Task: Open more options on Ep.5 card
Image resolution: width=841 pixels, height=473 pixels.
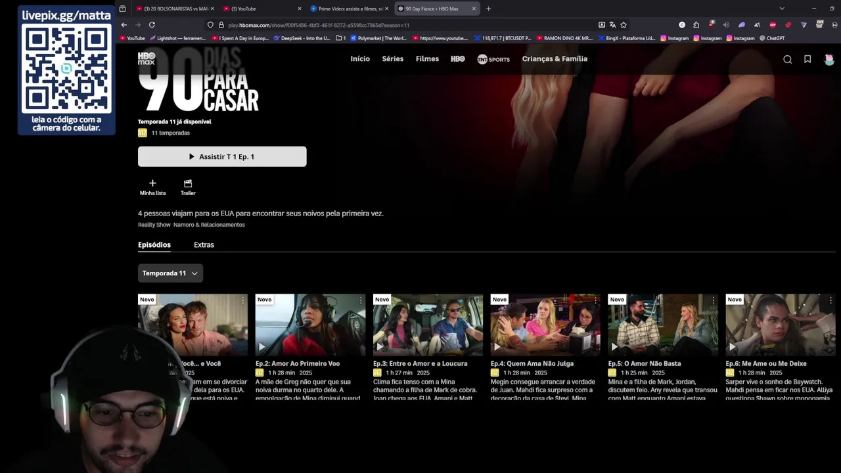Action: pos(713,300)
